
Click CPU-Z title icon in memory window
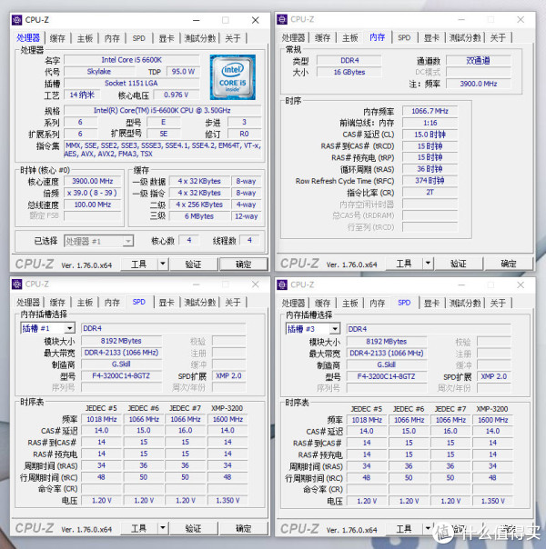pyautogui.click(x=282, y=19)
